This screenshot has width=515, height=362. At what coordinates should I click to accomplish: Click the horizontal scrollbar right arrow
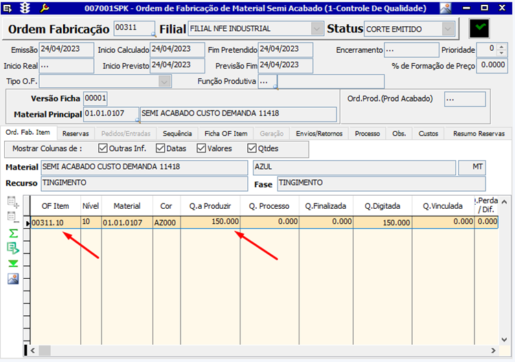pyautogui.click(x=493, y=350)
